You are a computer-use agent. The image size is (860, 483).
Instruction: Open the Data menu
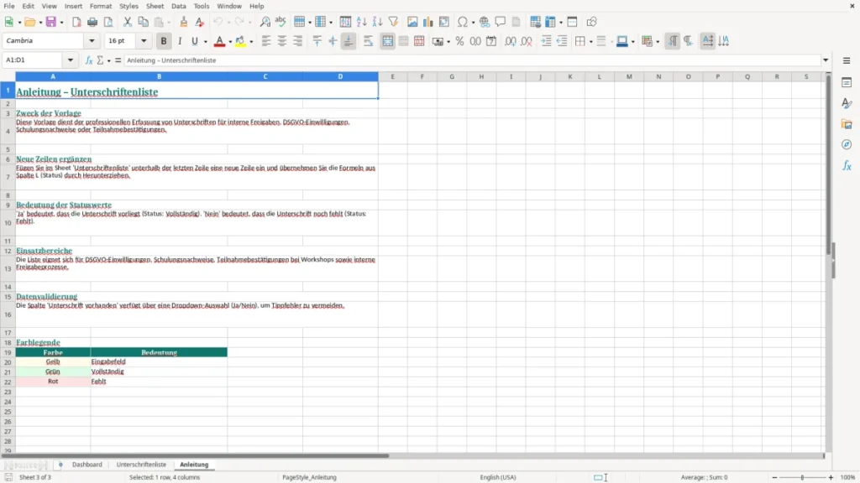(178, 6)
